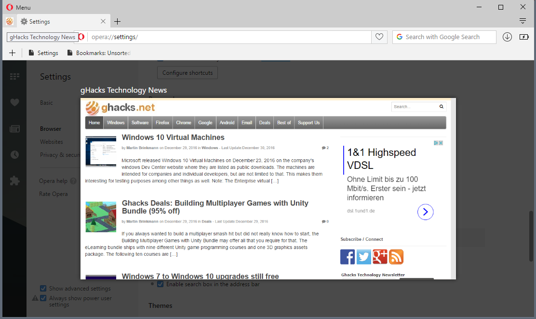Switch to the pinned ghacks tab
The height and width of the screenshot is (319, 536).
pos(10,21)
